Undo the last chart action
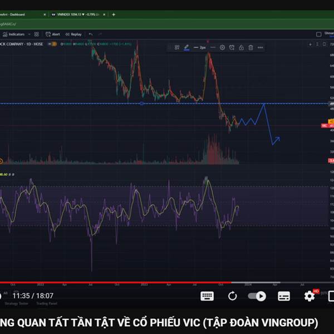The height and width of the screenshot is (334, 334). tap(91, 35)
